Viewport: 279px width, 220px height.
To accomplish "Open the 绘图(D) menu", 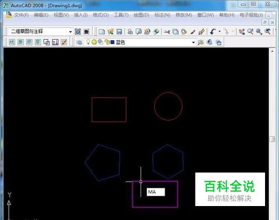I will 141,15.
